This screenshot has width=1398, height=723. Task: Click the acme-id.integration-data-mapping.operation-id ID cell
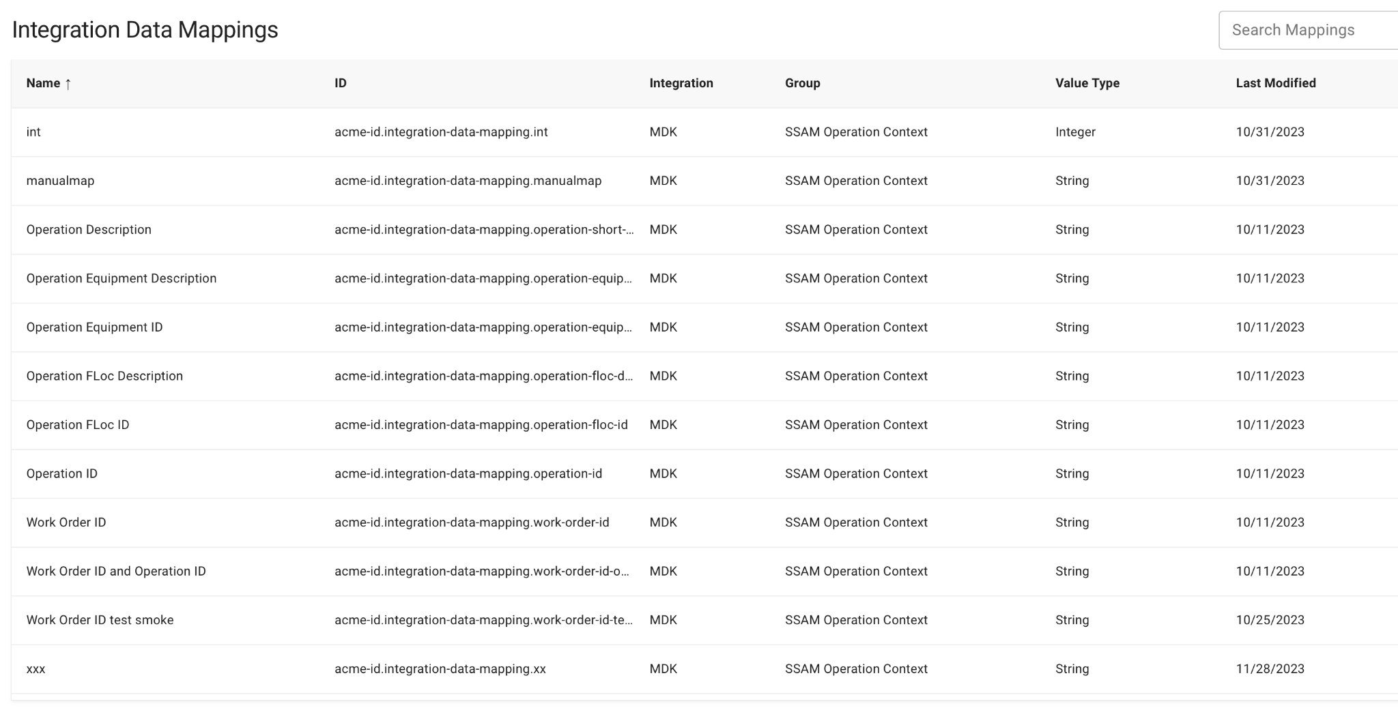coord(468,473)
